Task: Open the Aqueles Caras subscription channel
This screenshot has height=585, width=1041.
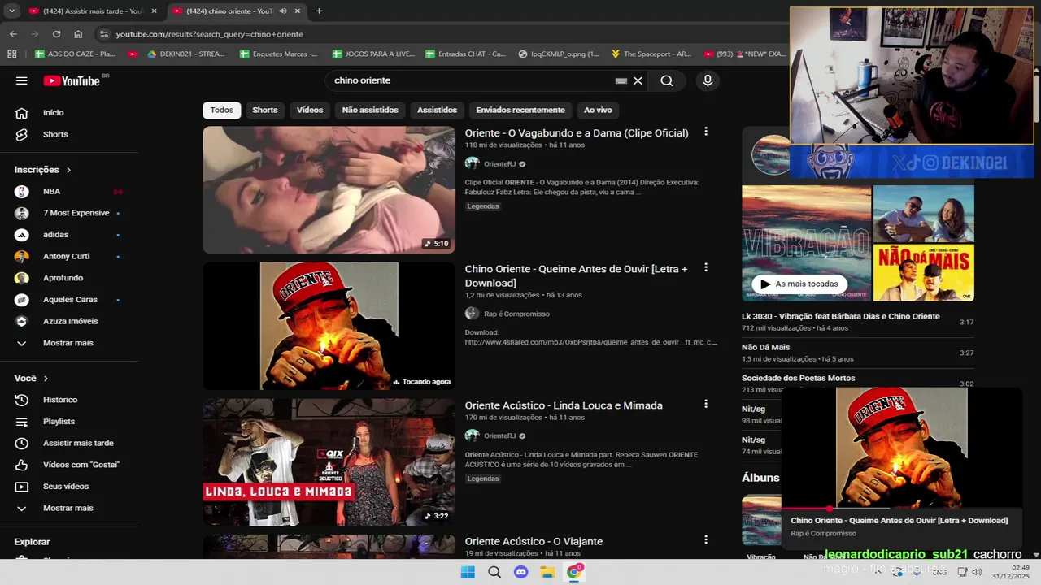Action: coord(69,300)
